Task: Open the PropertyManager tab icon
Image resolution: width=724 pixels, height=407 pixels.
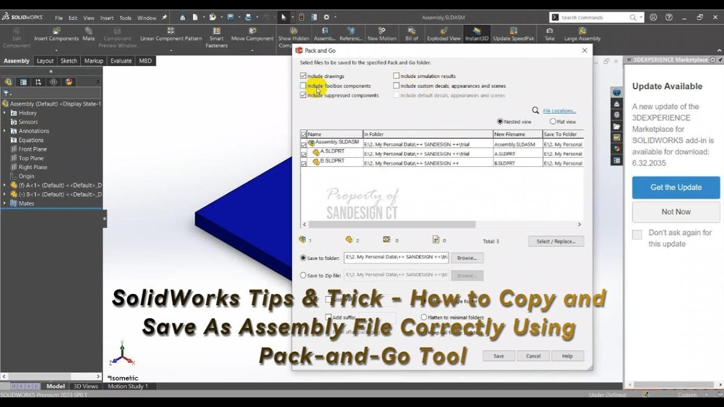Action: click(23, 82)
